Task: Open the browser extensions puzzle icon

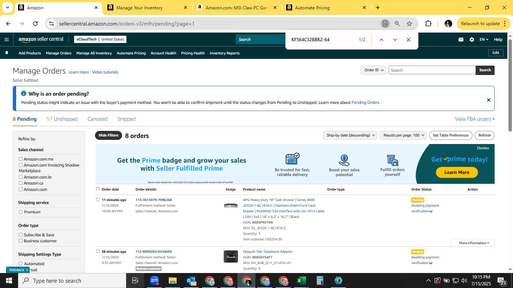Action: (x=428, y=24)
